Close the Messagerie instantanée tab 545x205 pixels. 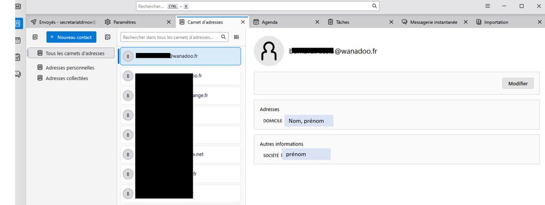coord(465,22)
